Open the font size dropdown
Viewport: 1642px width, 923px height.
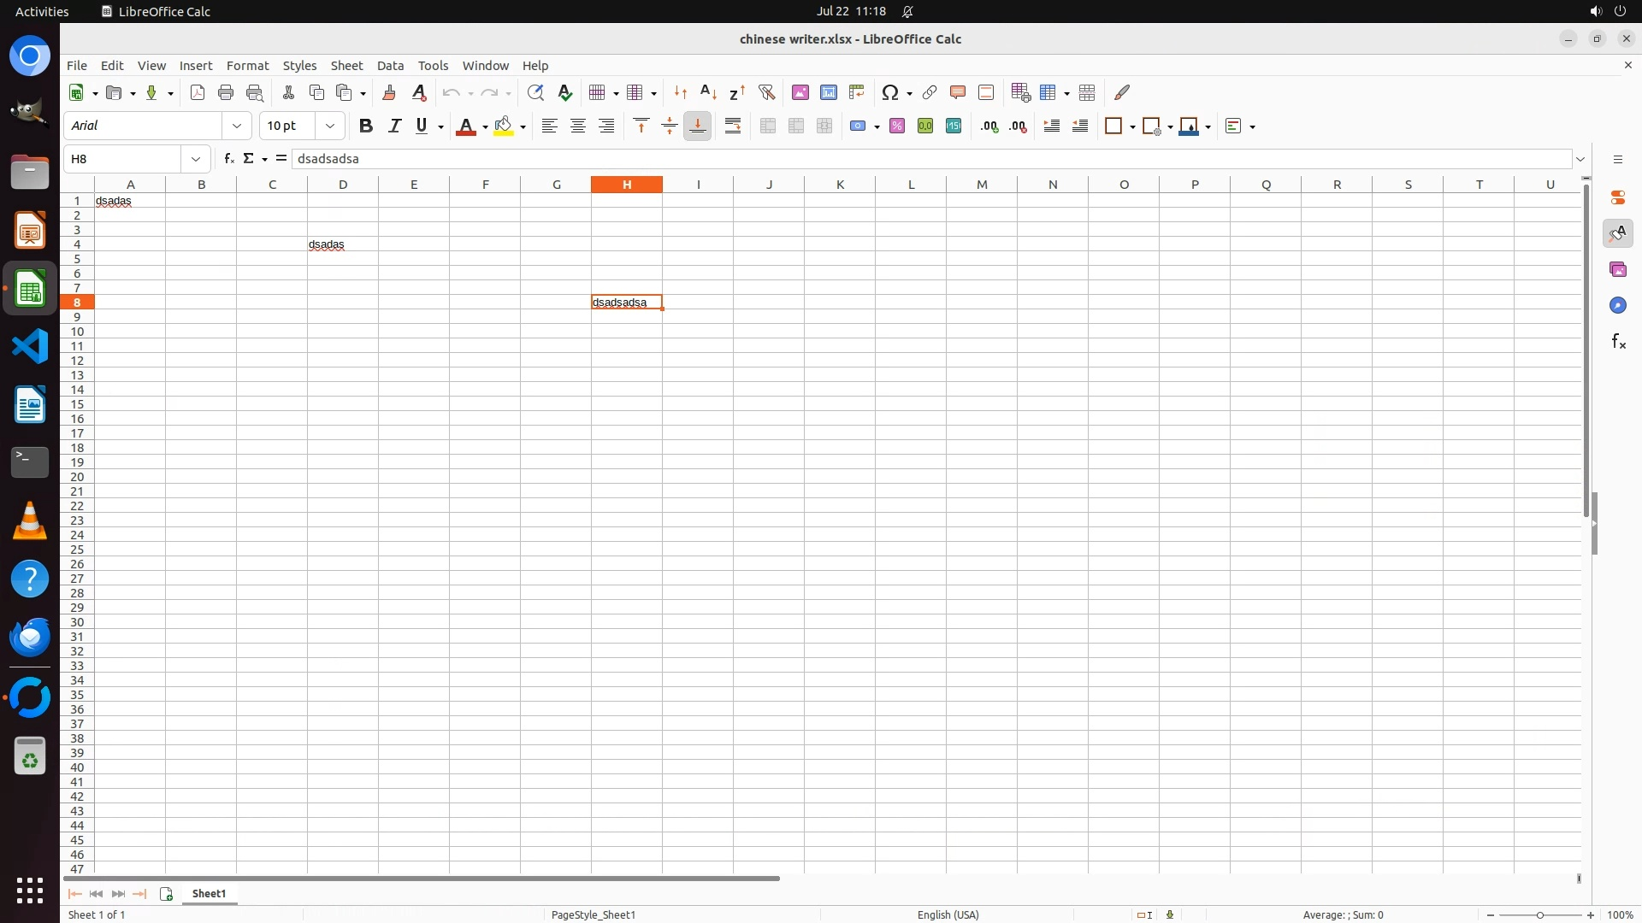pyautogui.click(x=330, y=126)
